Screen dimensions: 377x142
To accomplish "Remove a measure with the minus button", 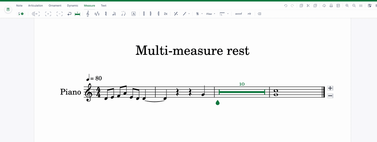I will pyautogui.click(x=330, y=96).
